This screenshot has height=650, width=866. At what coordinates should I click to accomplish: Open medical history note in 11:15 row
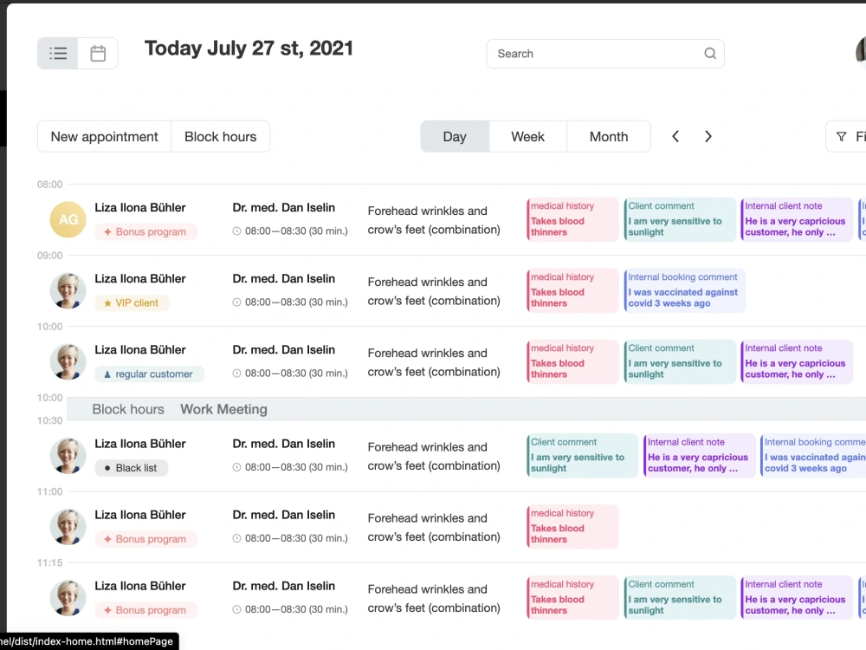coord(572,598)
